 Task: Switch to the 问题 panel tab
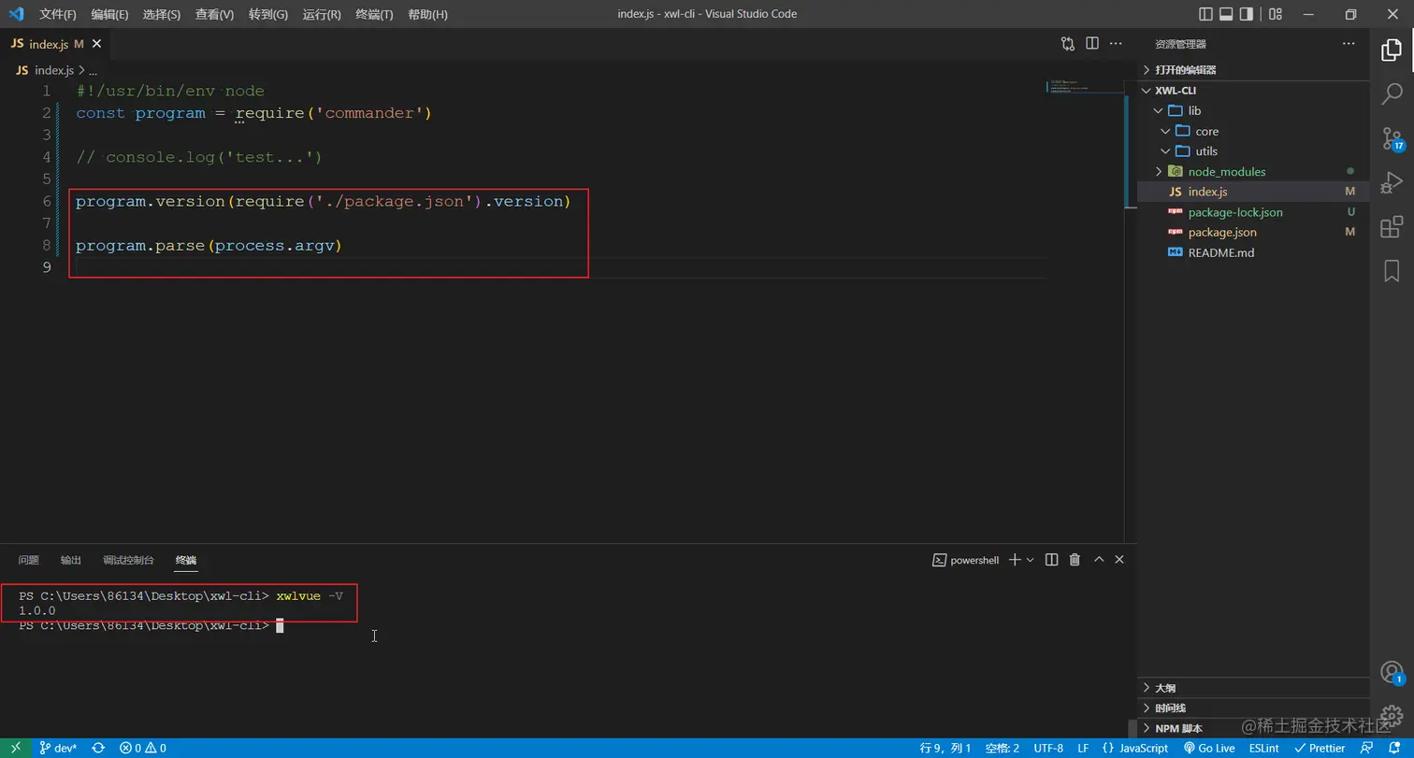[29, 560]
